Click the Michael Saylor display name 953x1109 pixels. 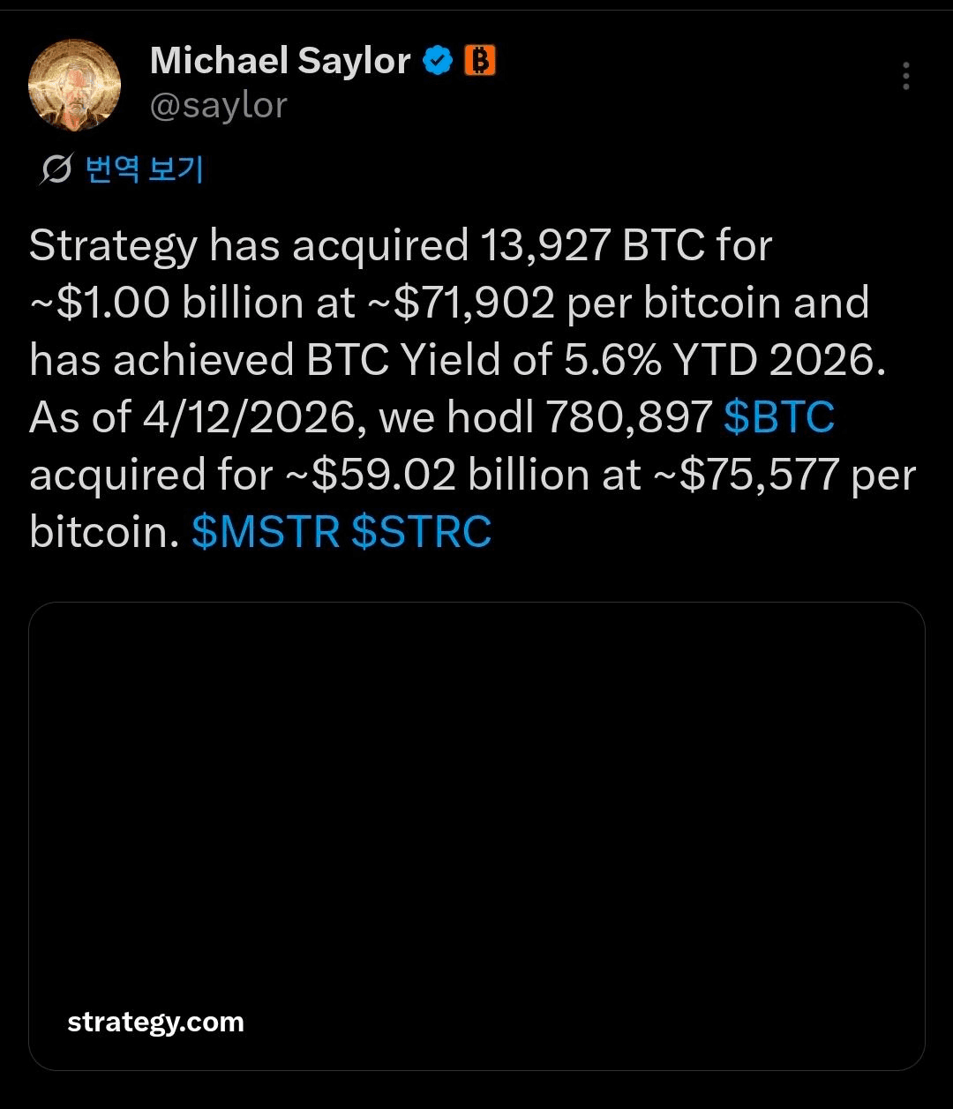pyautogui.click(x=280, y=61)
